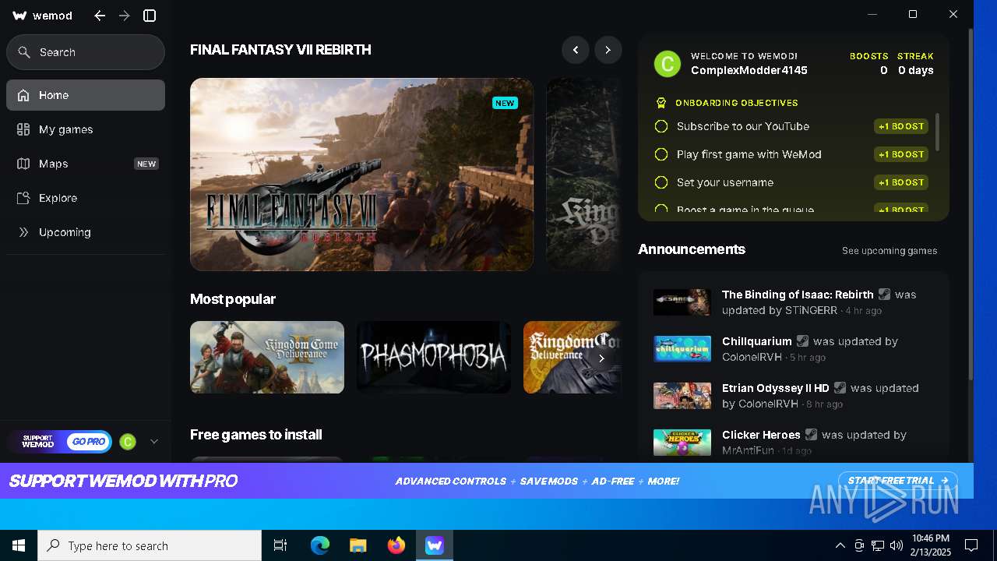
Task: Open Task View on taskbar
Action: click(280, 545)
